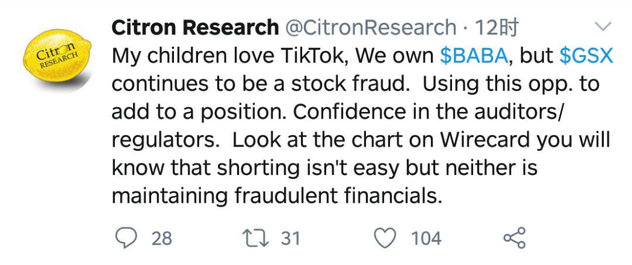Open the $BABA cashtag link
The image size is (632, 265).
point(474,56)
